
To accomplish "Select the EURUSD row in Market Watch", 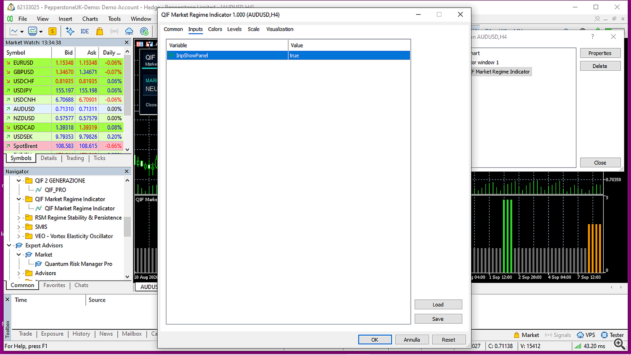I will (64, 63).
